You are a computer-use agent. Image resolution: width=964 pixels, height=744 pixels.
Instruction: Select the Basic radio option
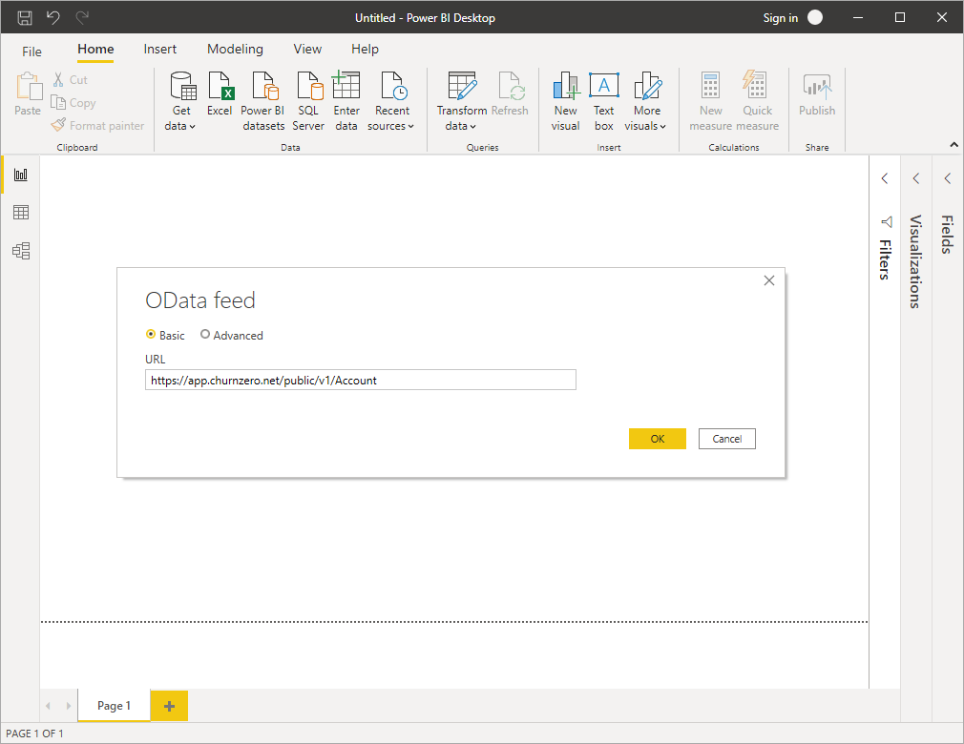tap(151, 334)
